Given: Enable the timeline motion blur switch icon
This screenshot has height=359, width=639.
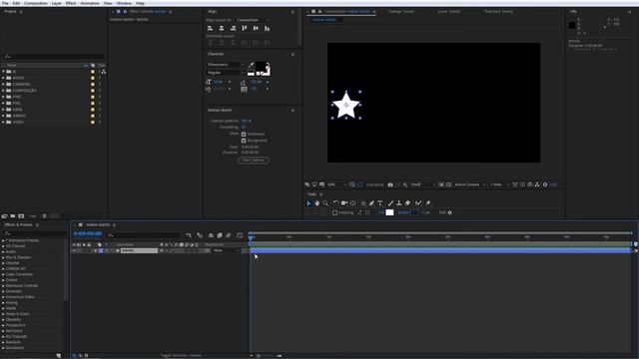Looking at the screenshot, I should (x=229, y=235).
